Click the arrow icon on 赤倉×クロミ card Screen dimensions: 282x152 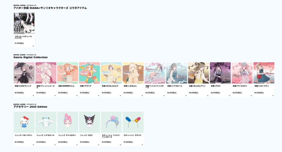click(x=229, y=96)
